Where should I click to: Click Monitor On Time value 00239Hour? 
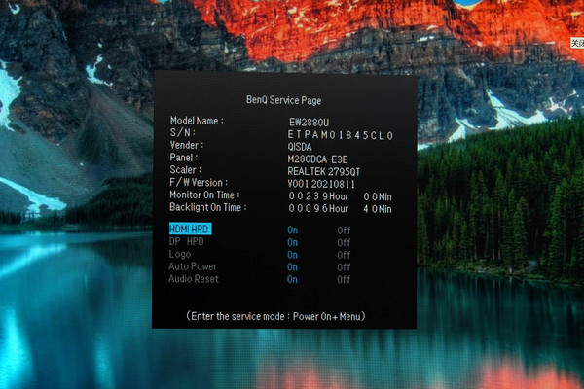[319, 196]
